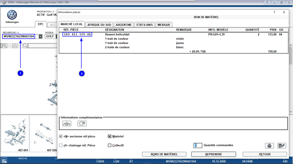Click the RÉF. PIÈCE column header

71,30
